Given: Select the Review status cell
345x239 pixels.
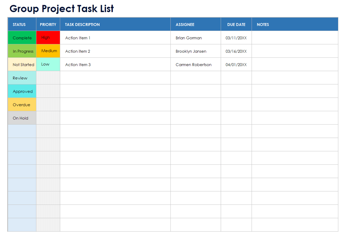Looking at the screenshot, I should coord(22,78).
